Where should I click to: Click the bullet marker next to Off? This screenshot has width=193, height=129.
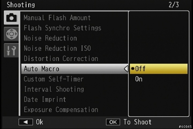pyautogui.click(x=133, y=69)
